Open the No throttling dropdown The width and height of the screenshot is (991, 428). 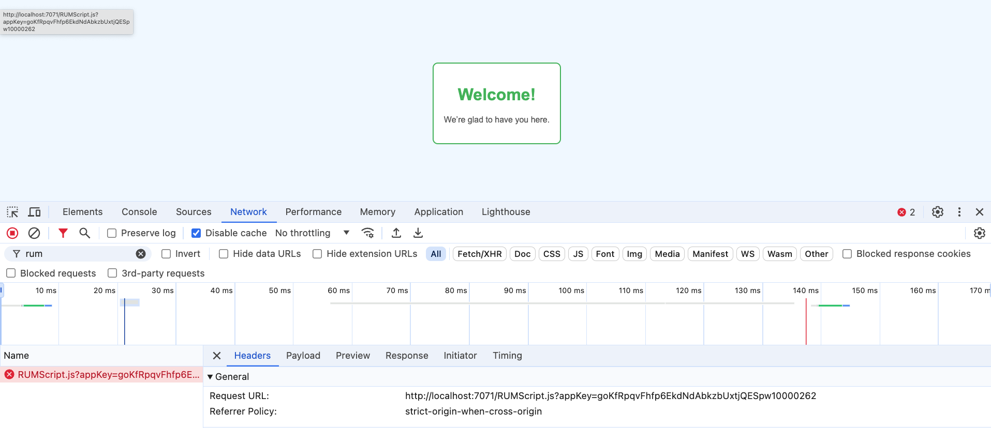[312, 233]
